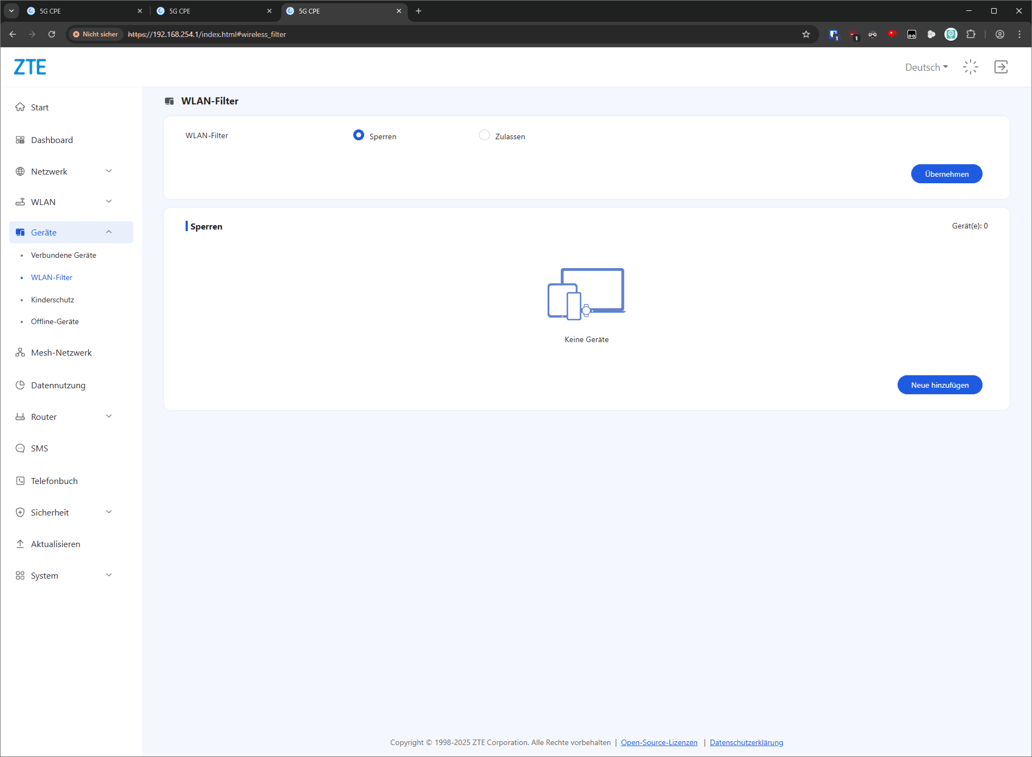Reload the page with the browser refresh icon

[x=52, y=34]
